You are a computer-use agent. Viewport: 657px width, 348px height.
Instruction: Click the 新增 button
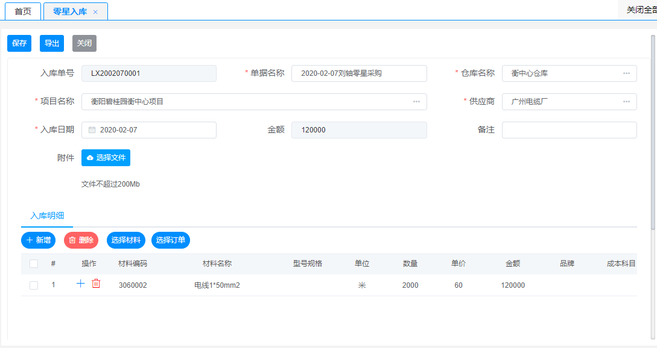pos(38,240)
